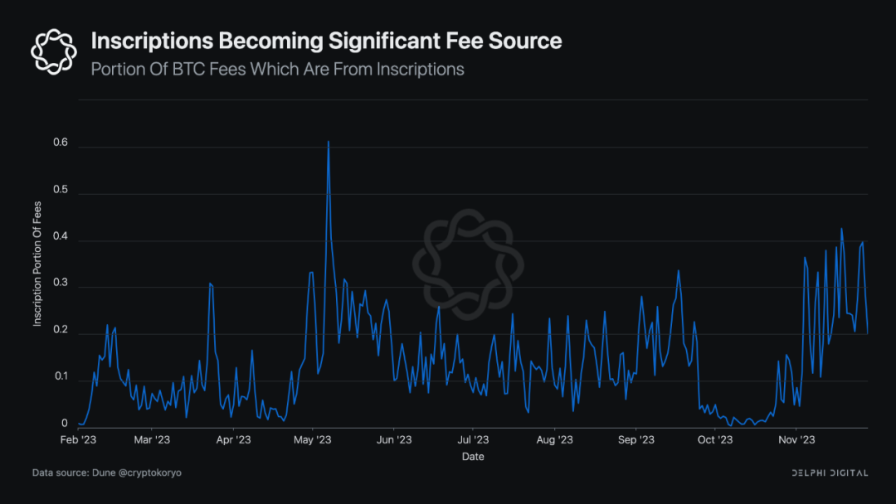The width and height of the screenshot is (896, 504).
Task: Click the May '23 peak spike
Action: (x=328, y=143)
